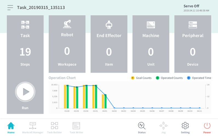Open the Task Builder icon
The height and width of the screenshot is (136, 218).
(54, 128)
